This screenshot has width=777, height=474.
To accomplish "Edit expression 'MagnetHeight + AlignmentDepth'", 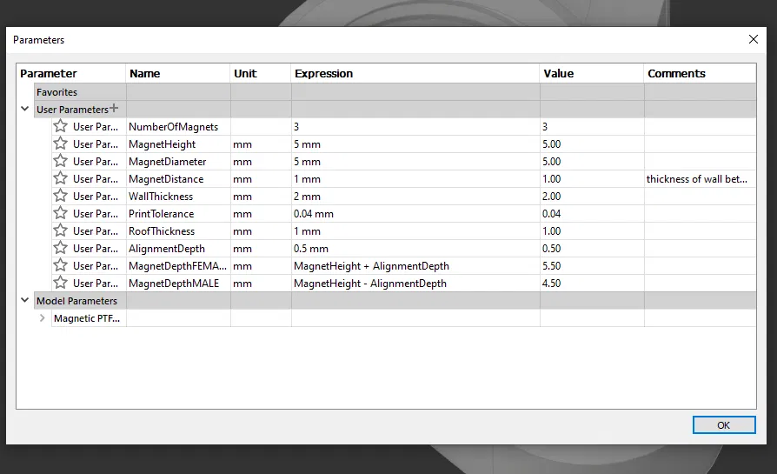I will (415, 266).
